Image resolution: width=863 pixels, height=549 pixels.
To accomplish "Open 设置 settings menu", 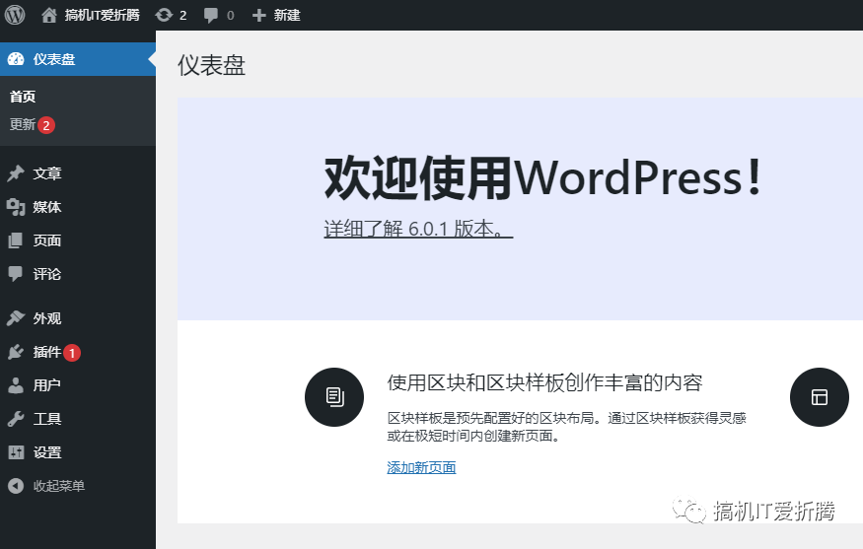I will pyautogui.click(x=46, y=452).
